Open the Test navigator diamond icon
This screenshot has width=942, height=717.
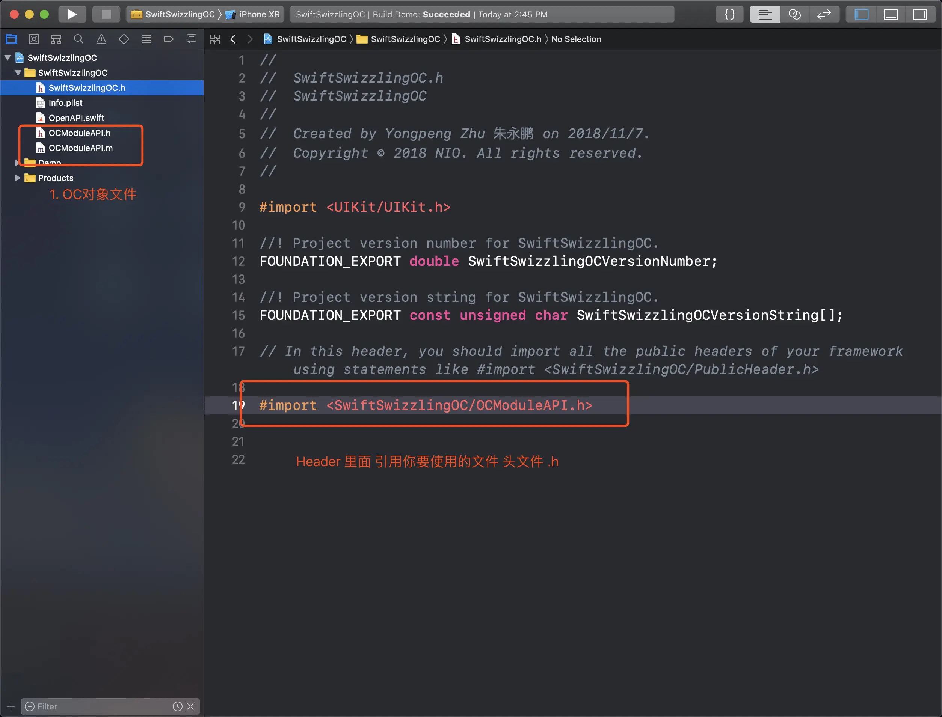click(124, 39)
